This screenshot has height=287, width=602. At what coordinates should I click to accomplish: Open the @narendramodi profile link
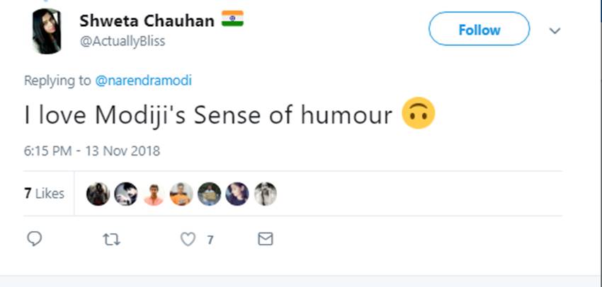pyautogui.click(x=143, y=81)
